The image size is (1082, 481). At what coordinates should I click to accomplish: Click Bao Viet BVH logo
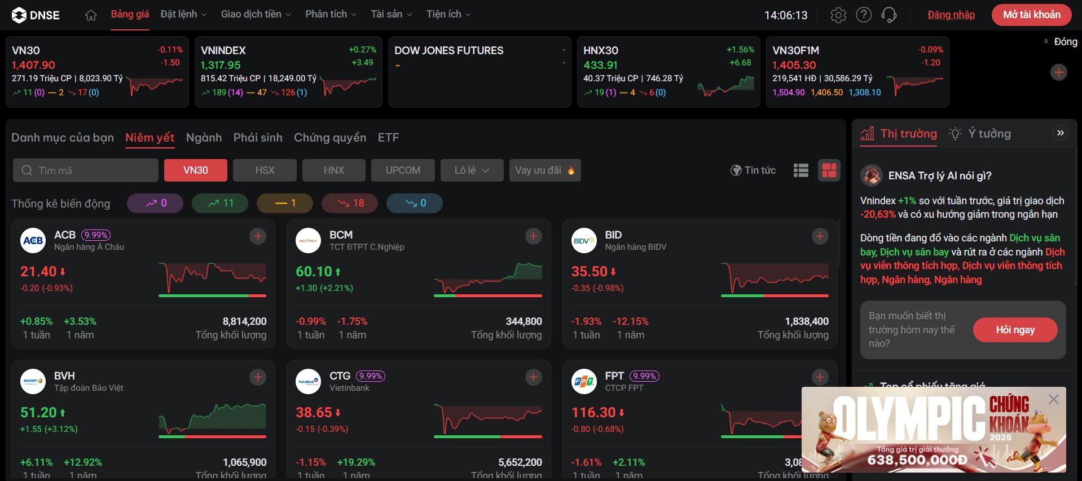(x=33, y=382)
